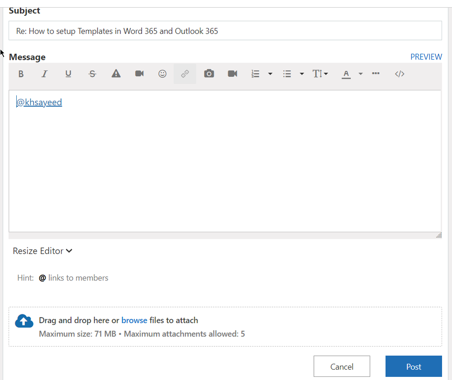
Task: Show more toolbar options ellipsis
Action: point(376,73)
